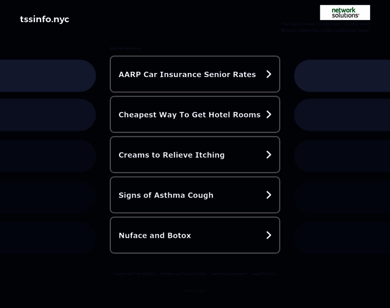Viewport: 390px width, 308px height.
Task: Click the arrow beside Creams to Relieve Itching
Action: pos(268,155)
